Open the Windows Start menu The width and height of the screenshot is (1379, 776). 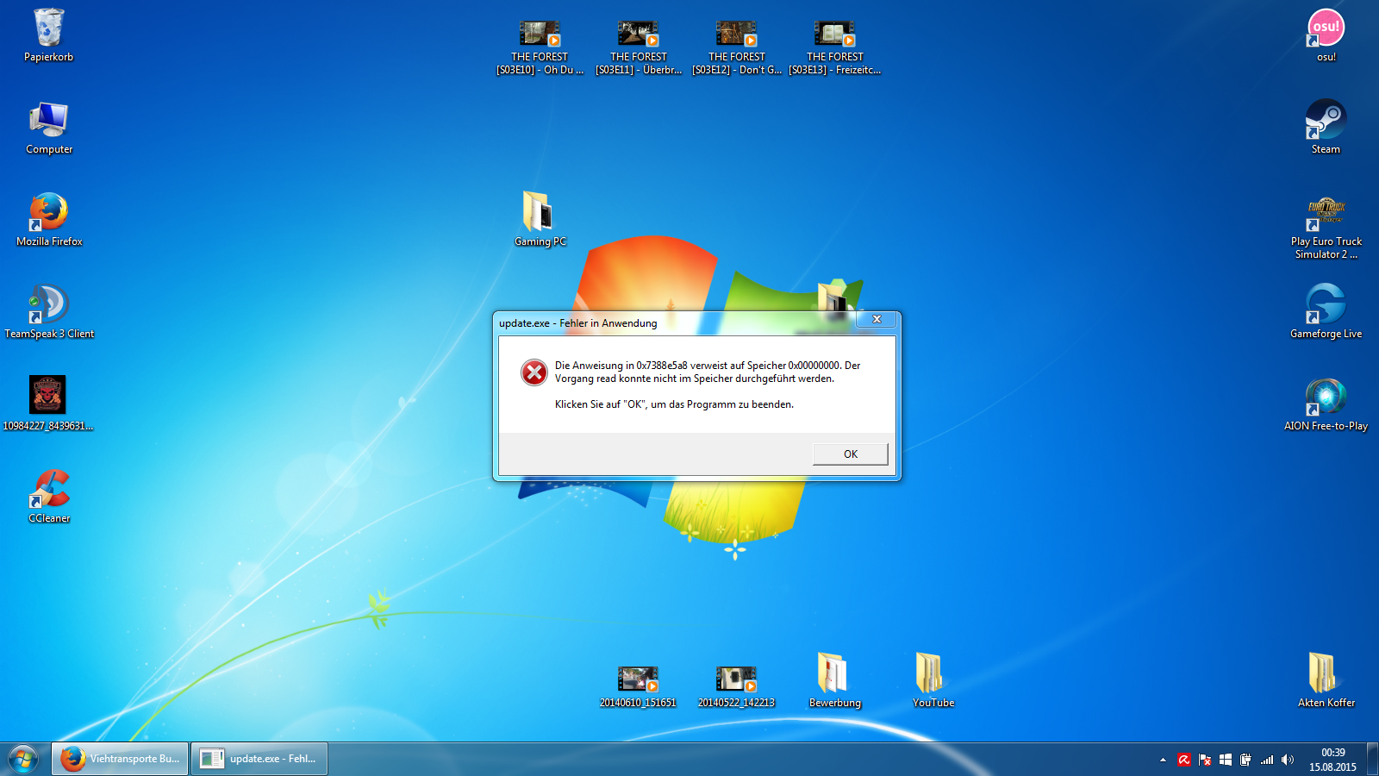click(x=23, y=760)
